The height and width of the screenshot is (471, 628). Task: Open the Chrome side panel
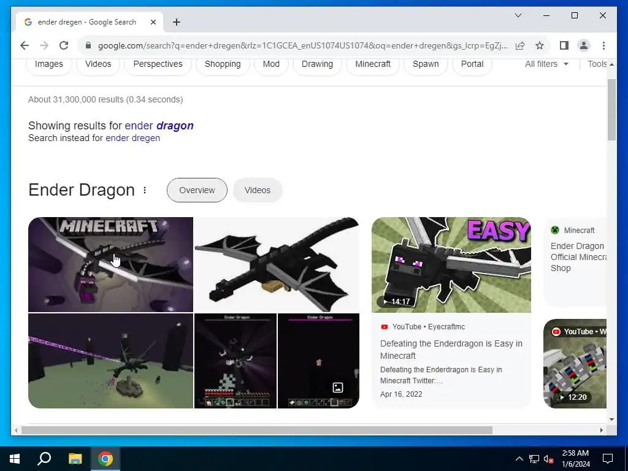[564, 45]
